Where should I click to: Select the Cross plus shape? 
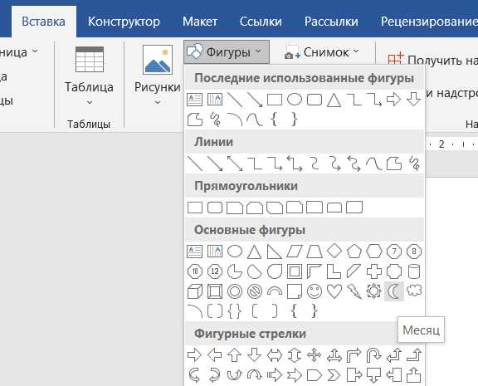coord(374,271)
